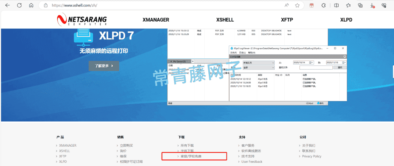
Task: Click the 技术支持 footer link
Action: pos(248,156)
